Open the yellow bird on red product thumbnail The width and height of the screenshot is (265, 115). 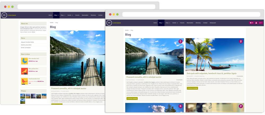click(x=24, y=71)
